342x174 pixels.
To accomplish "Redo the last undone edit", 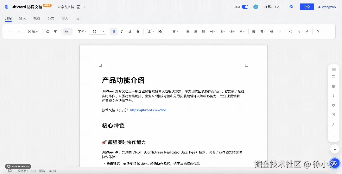I will coord(18,32).
